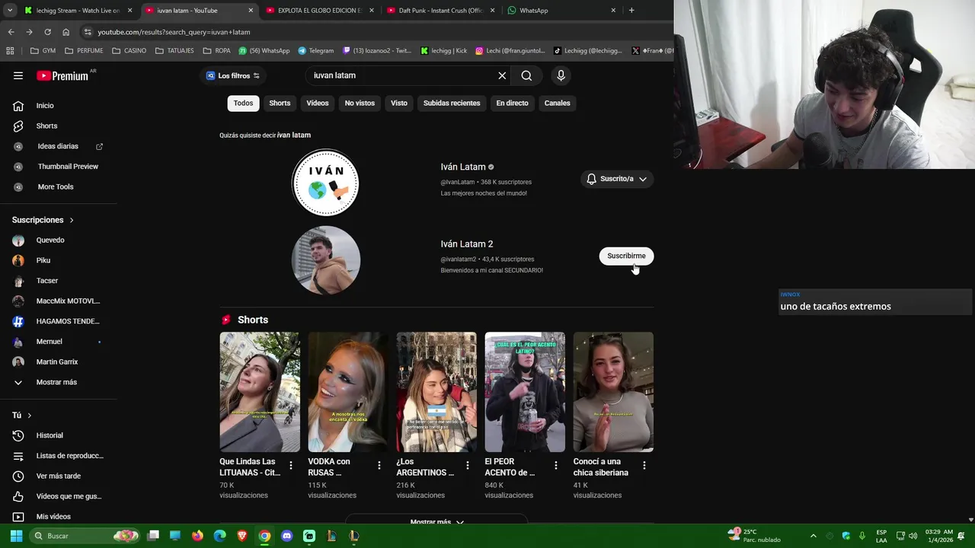The width and height of the screenshot is (975, 548).
Task: Select the Visto filter chip
Action: coord(399,103)
